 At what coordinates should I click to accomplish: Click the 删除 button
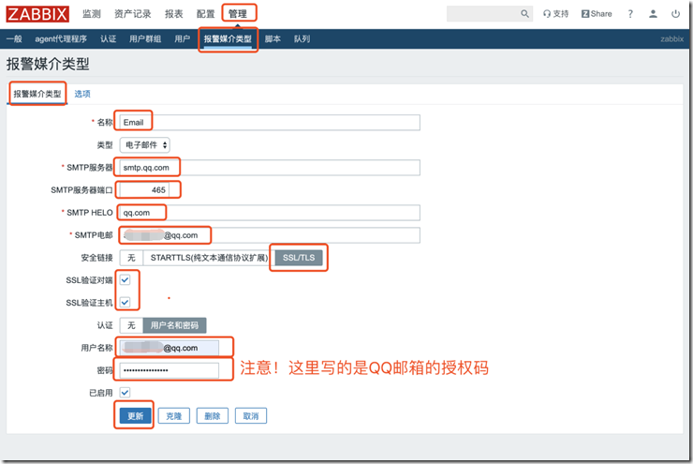(213, 416)
